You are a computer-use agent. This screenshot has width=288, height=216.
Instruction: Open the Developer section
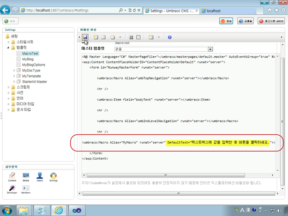click(12, 189)
